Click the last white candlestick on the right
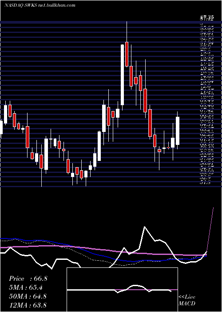Viewport: 222px width, 312px height. 178,131
